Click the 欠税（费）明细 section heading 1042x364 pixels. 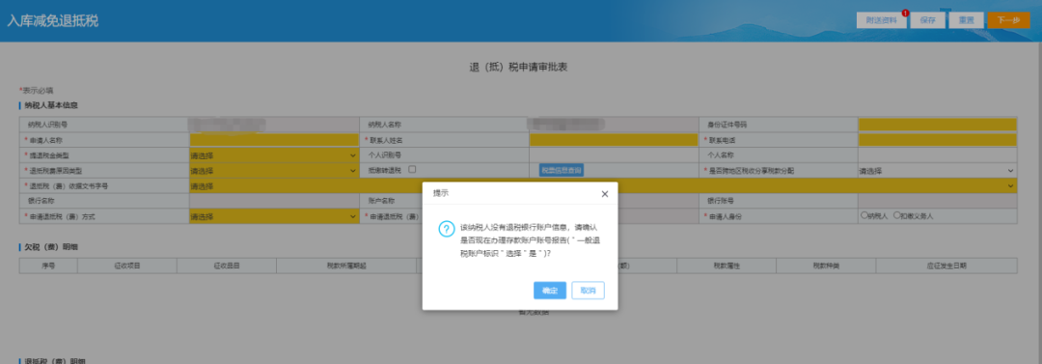pos(51,247)
